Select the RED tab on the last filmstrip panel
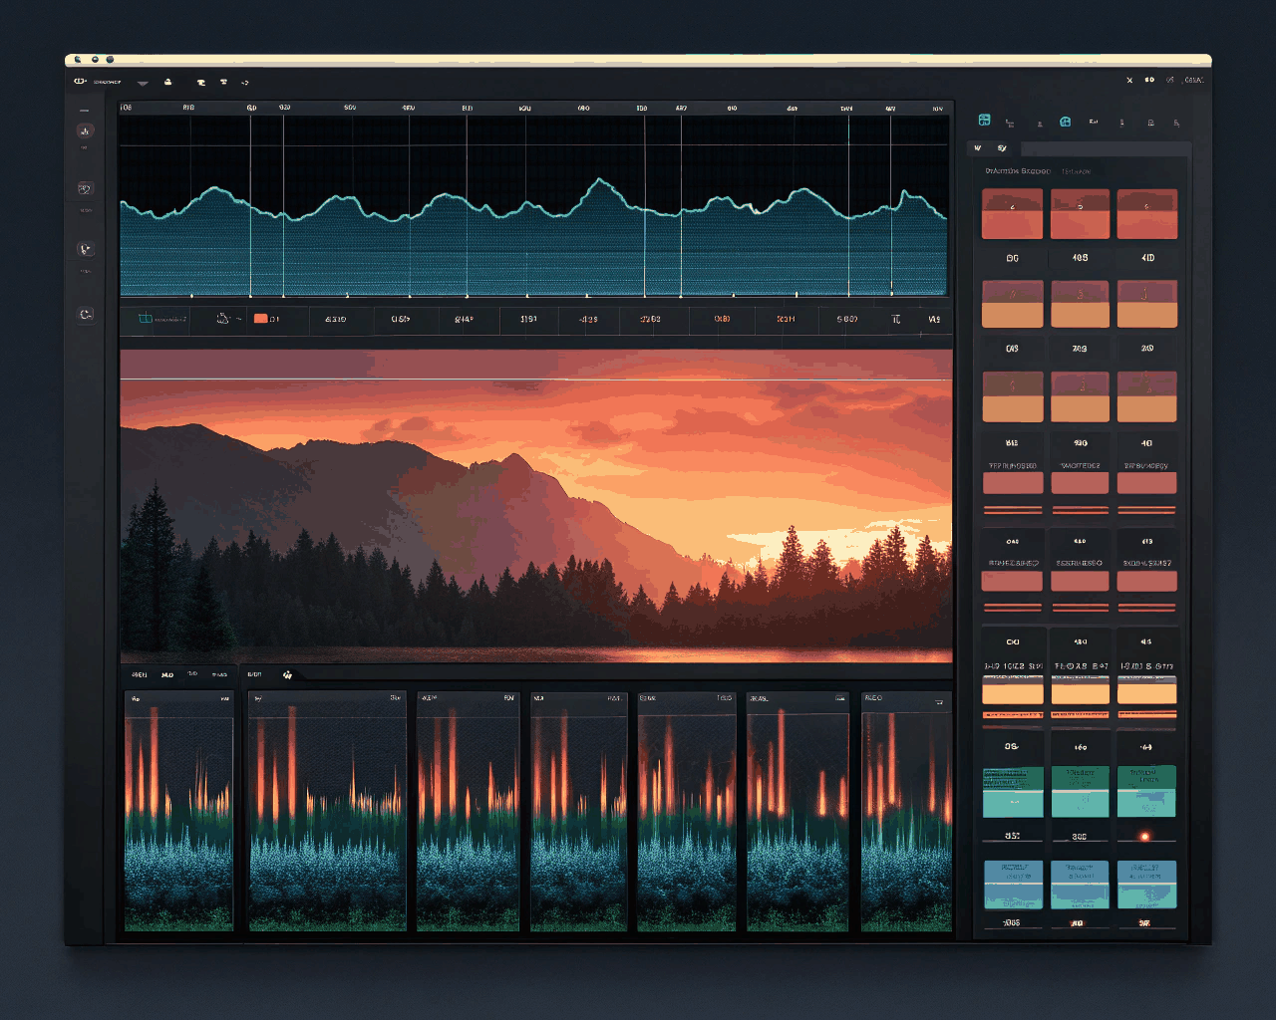This screenshot has width=1276, height=1020. (x=874, y=697)
